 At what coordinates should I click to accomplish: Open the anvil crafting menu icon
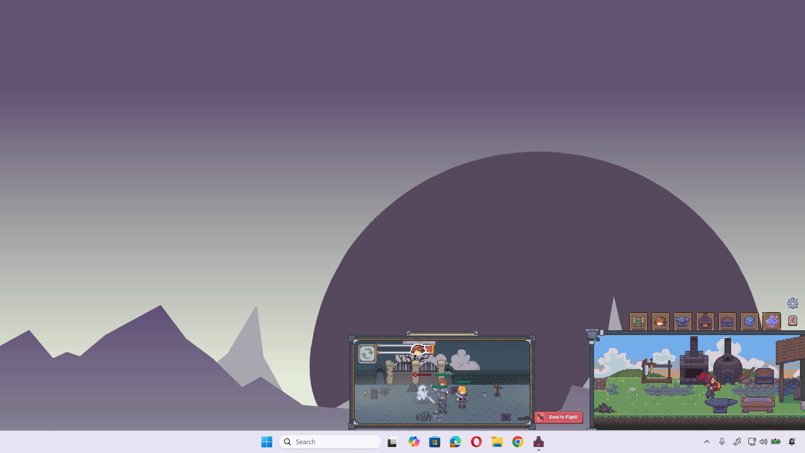point(683,321)
